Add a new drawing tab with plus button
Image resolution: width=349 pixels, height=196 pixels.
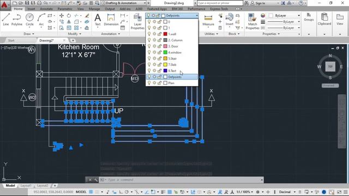(x=73, y=40)
